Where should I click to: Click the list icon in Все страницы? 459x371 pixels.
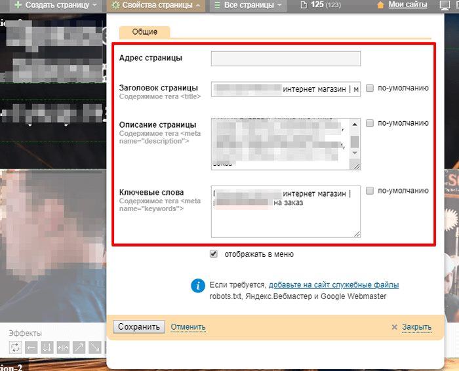[x=218, y=5]
